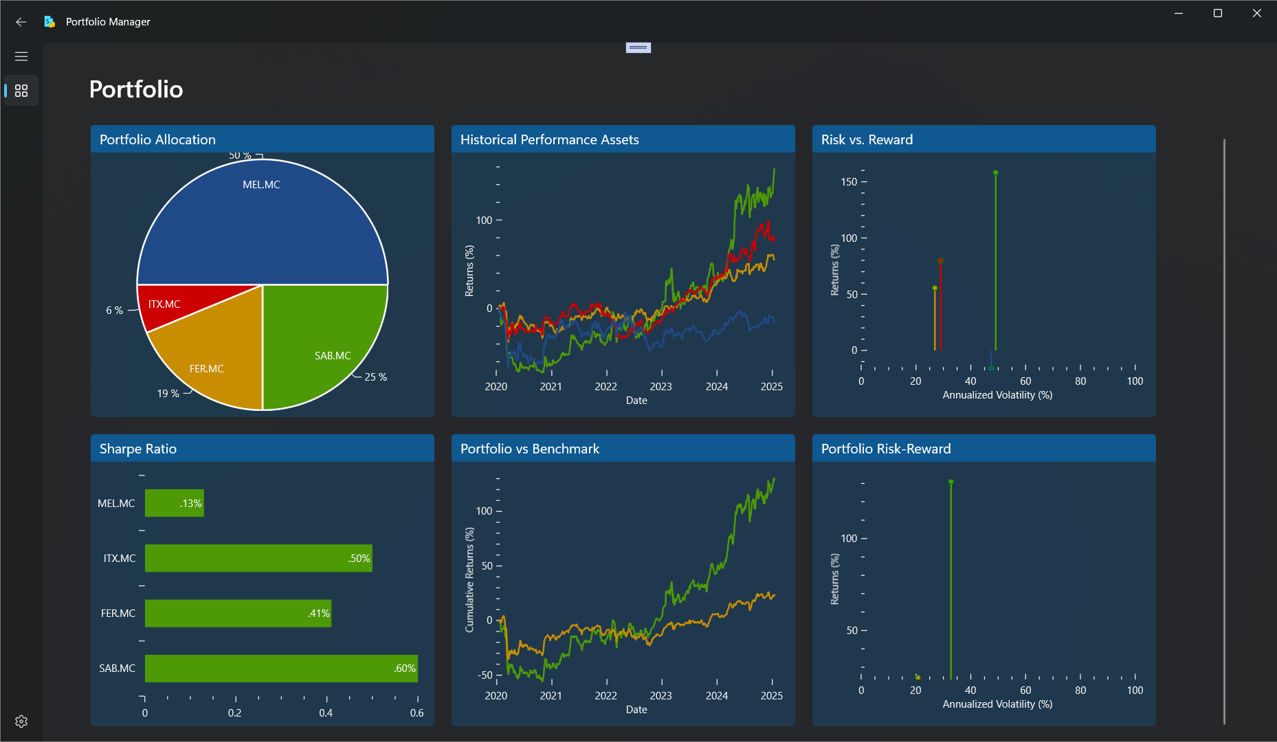Click the Risk vs. Reward panel header
This screenshot has width=1277, height=742.
[x=984, y=139]
